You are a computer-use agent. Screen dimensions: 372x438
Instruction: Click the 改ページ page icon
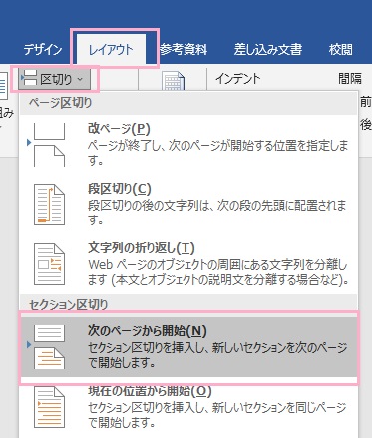pyautogui.click(x=49, y=145)
